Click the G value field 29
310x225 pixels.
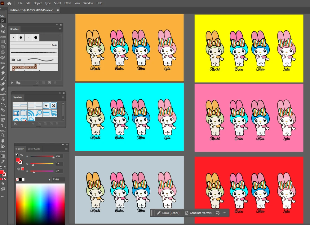[x=59, y=164]
